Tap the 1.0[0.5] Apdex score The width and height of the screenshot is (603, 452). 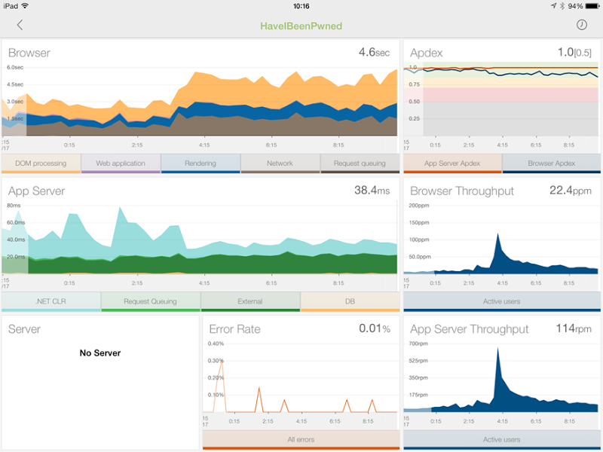(x=574, y=52)
